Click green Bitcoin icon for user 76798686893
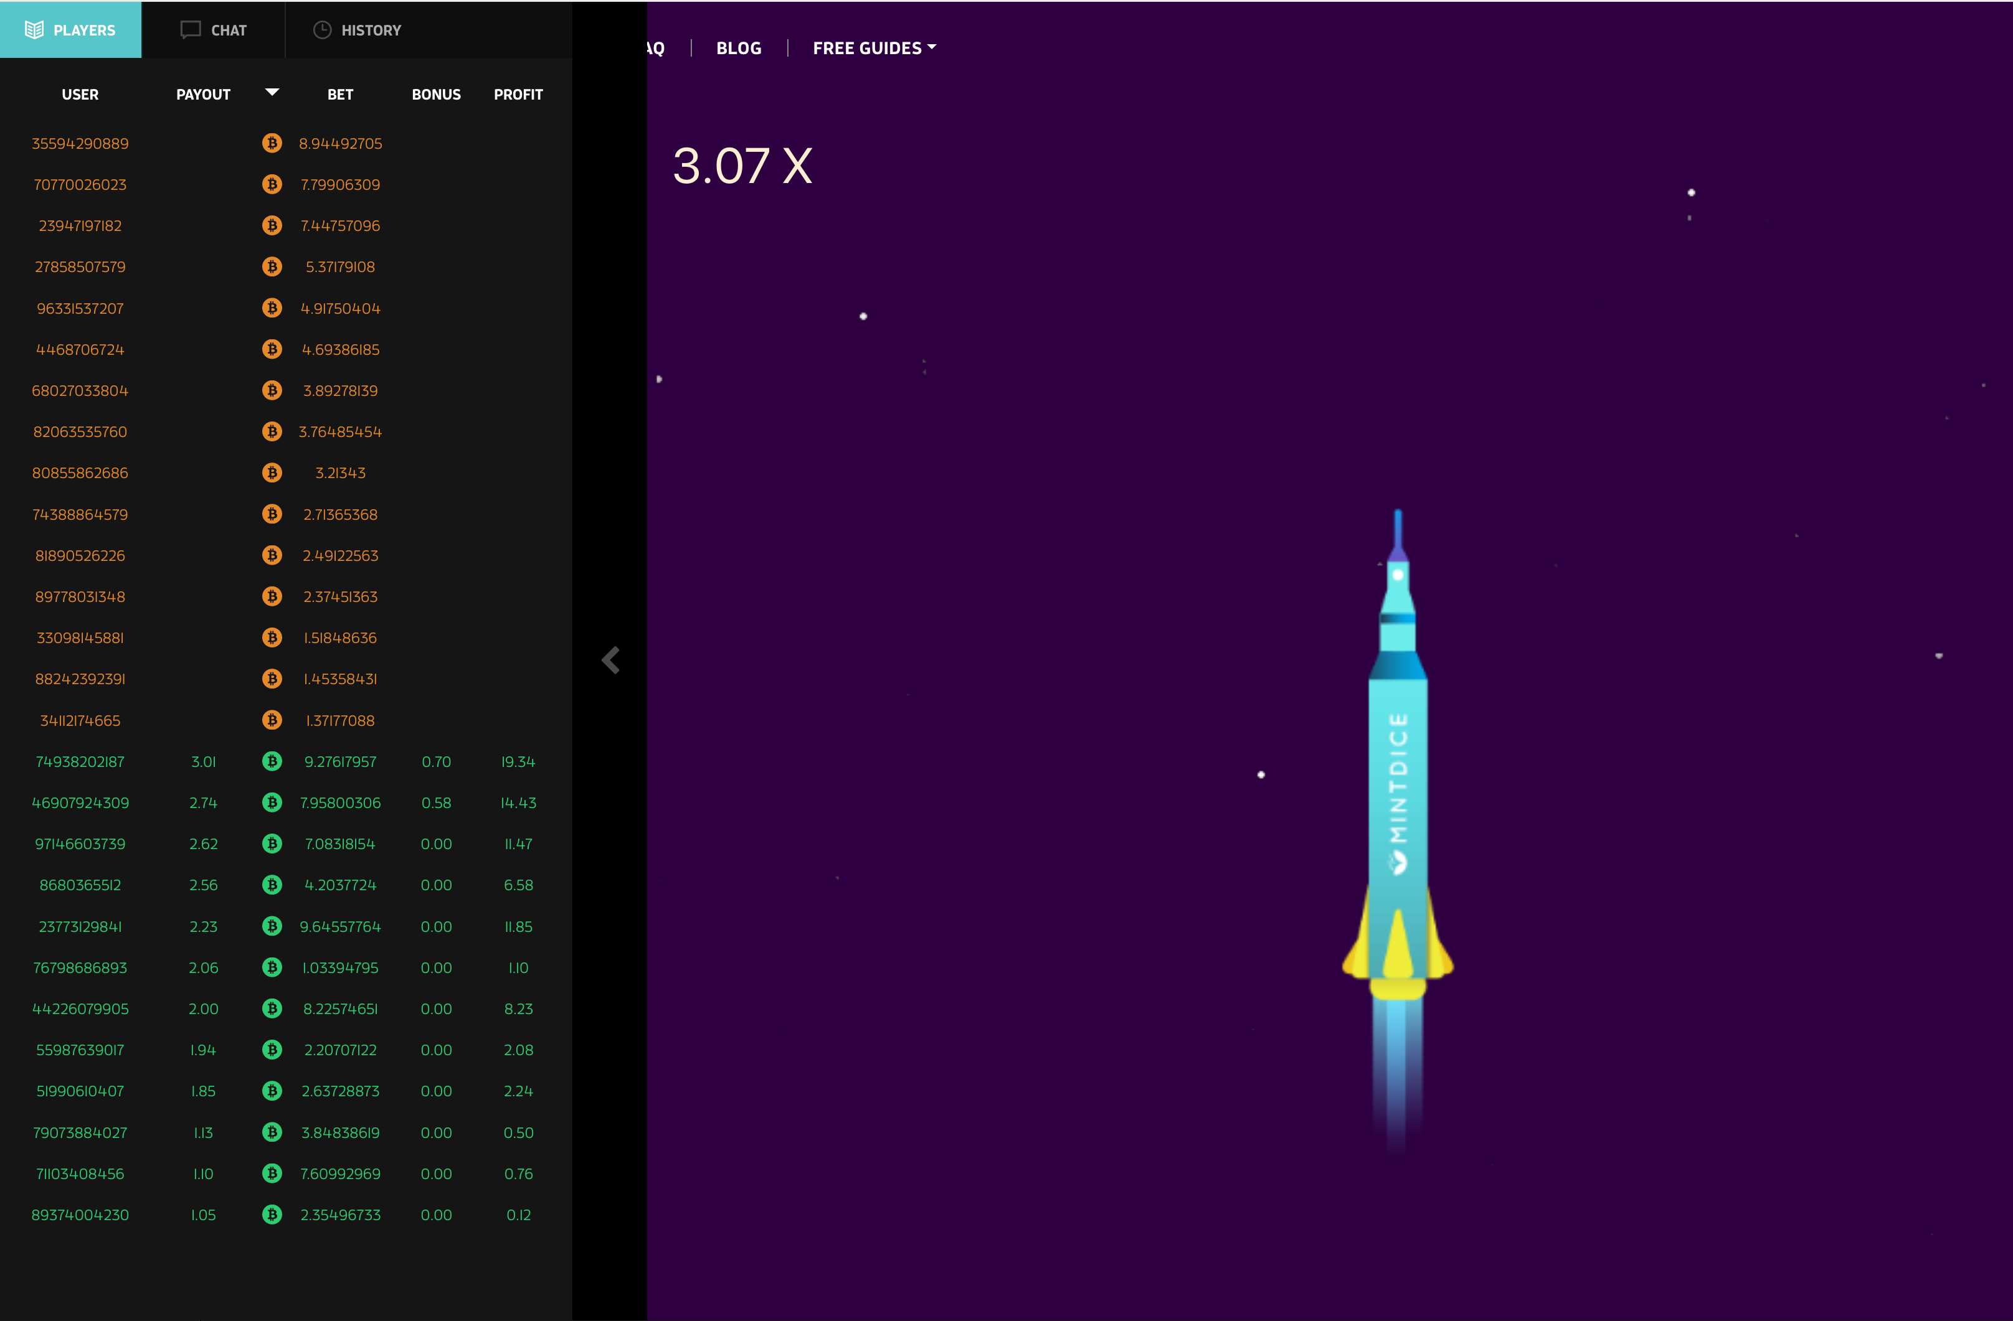This screenshot has width=2013, height=1321. 272,967
